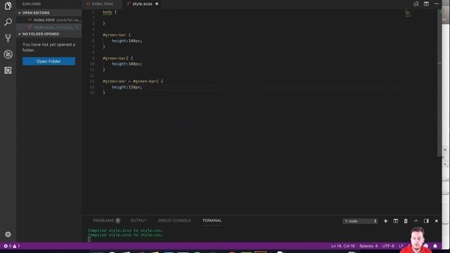Switch to the Problems panel tab
Viewport: 450px width, 253px height.
pos(106,221)
